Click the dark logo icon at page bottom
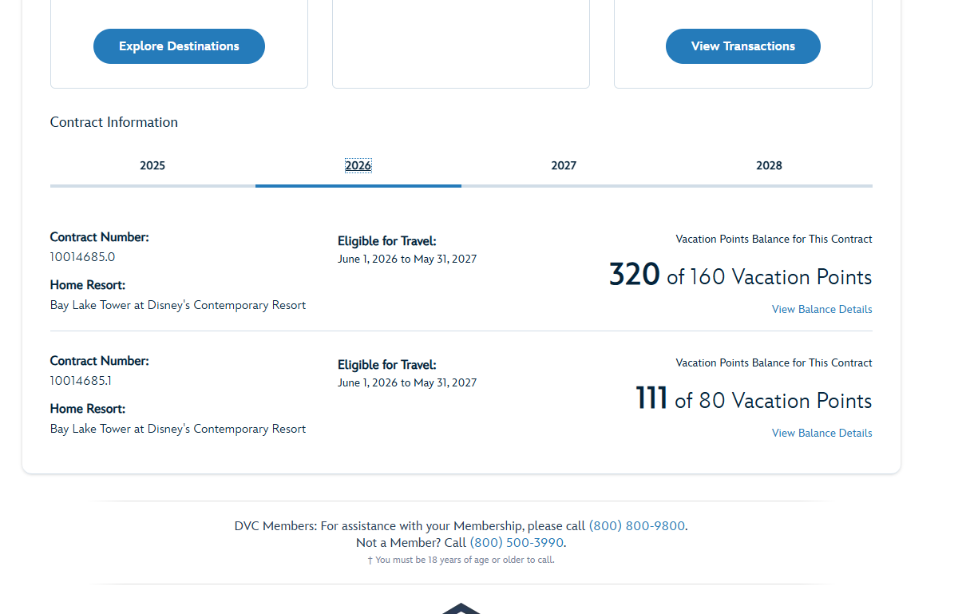 tap(461, 608)
